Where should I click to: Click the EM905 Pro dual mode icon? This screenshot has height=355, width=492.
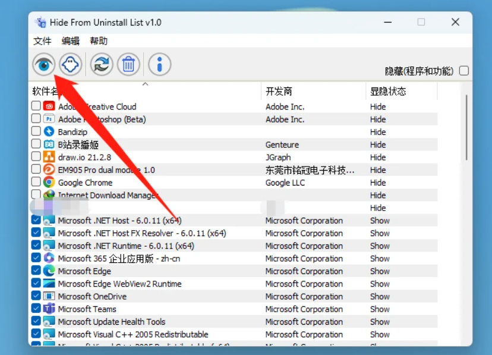tap(49, 169)
